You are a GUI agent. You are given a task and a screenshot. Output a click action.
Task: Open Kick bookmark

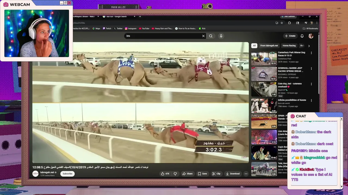(202, 28)
